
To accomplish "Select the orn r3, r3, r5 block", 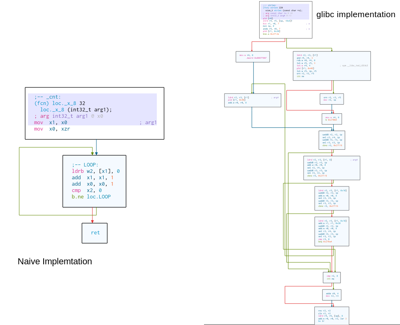I will pos(332,99).
